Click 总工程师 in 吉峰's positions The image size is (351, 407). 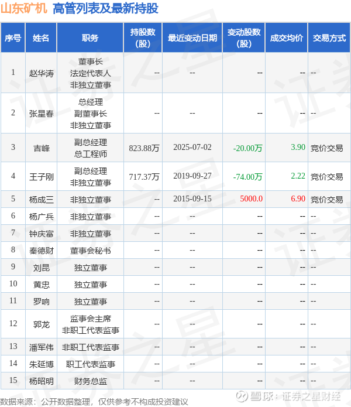[91, 154]
